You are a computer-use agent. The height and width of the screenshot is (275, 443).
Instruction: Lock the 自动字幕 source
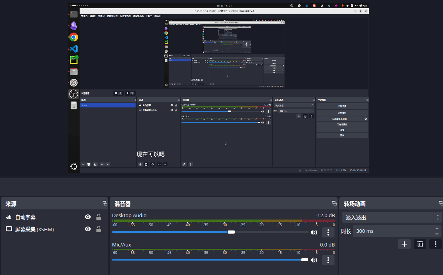click(99, 217)
